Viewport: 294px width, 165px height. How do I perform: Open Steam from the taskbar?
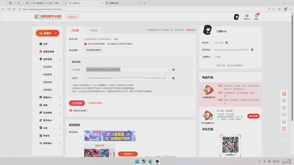click(144, 161)
